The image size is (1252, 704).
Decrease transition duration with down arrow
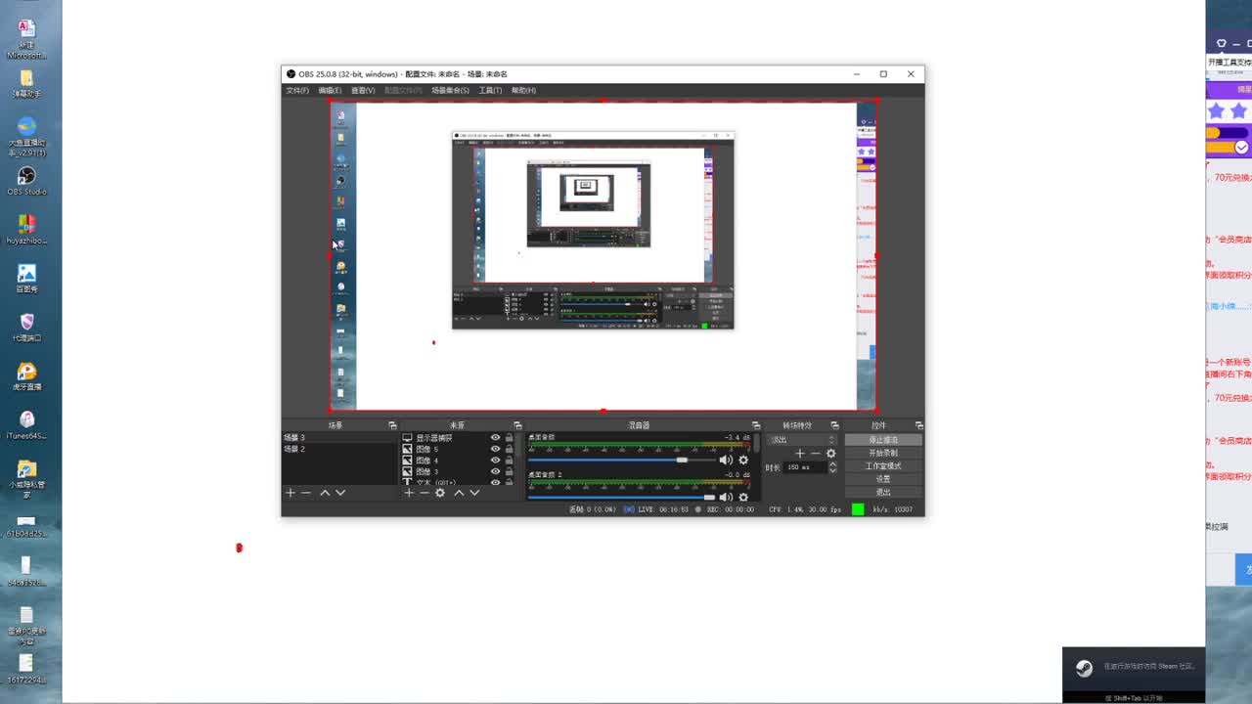click(833, 470)
